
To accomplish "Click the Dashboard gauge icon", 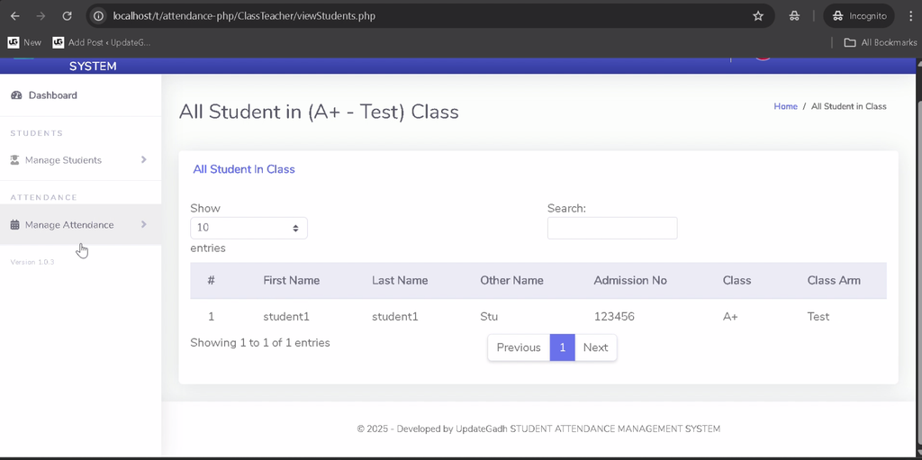I will (x=16, y=95).
